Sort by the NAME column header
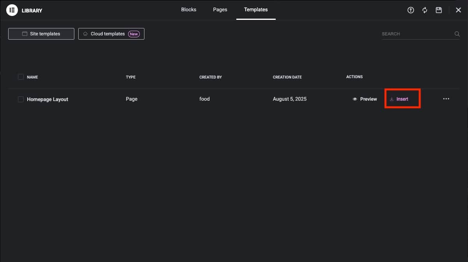Viewport: 468px width, 262px height. [x=32, y=77]
